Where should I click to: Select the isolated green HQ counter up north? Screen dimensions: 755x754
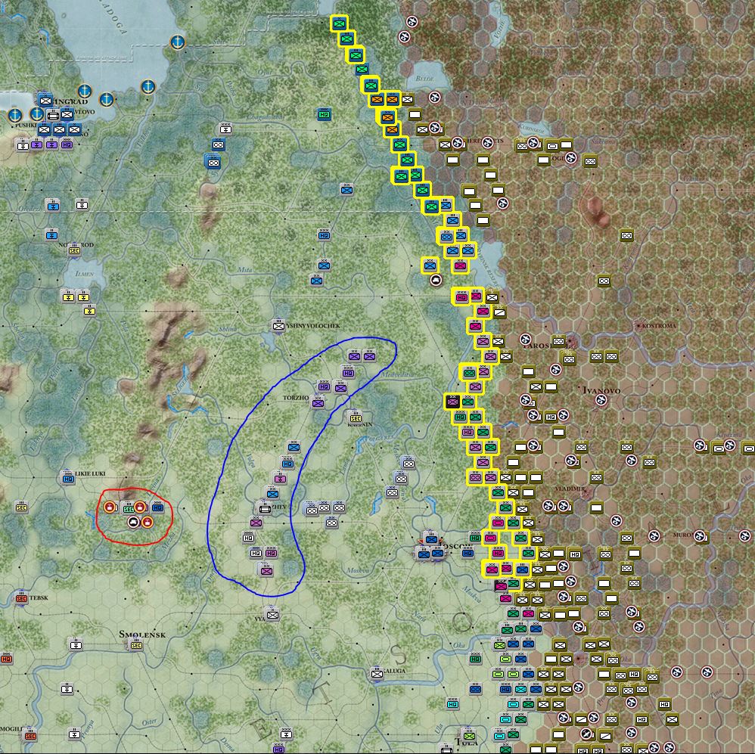click(324, 115)
